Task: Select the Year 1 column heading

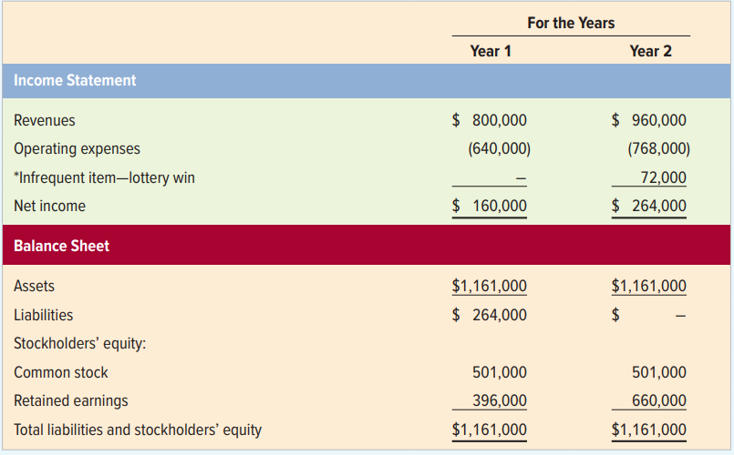Action: [x=491, y=51]
